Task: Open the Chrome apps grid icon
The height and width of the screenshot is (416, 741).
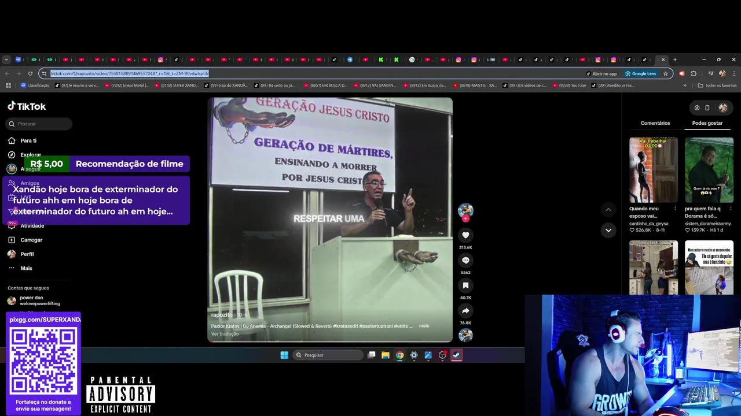Action: 8,86
